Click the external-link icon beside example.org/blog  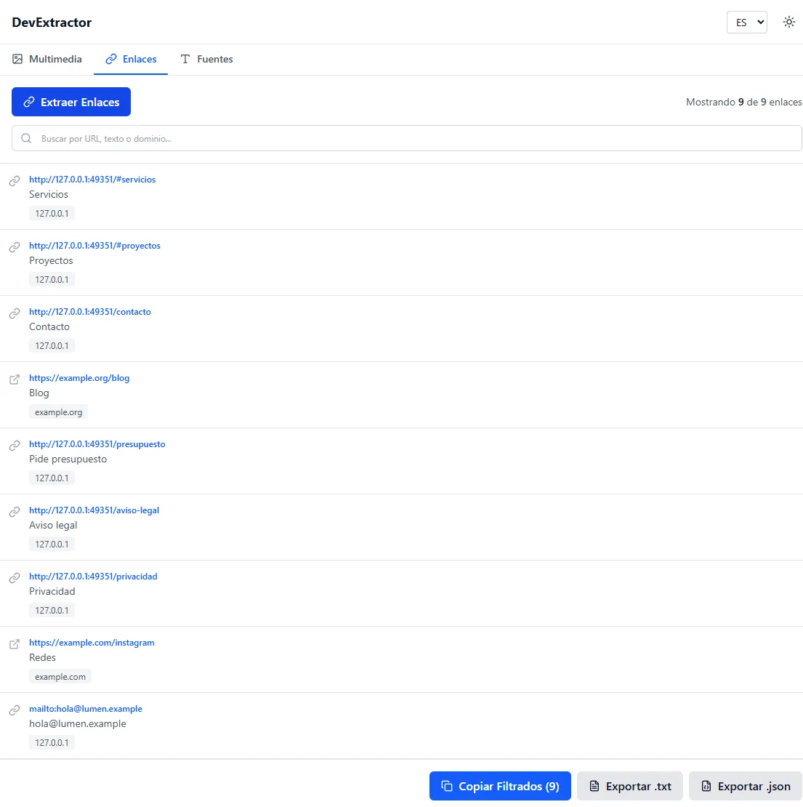pos(15,380)
